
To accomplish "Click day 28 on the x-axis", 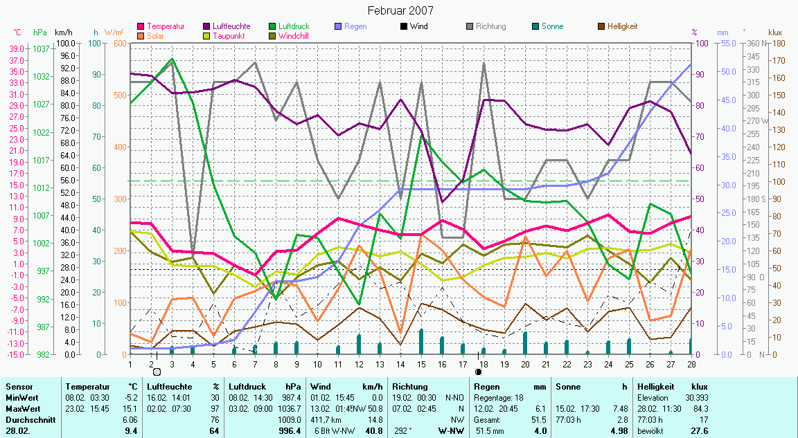I will point(691,363).
